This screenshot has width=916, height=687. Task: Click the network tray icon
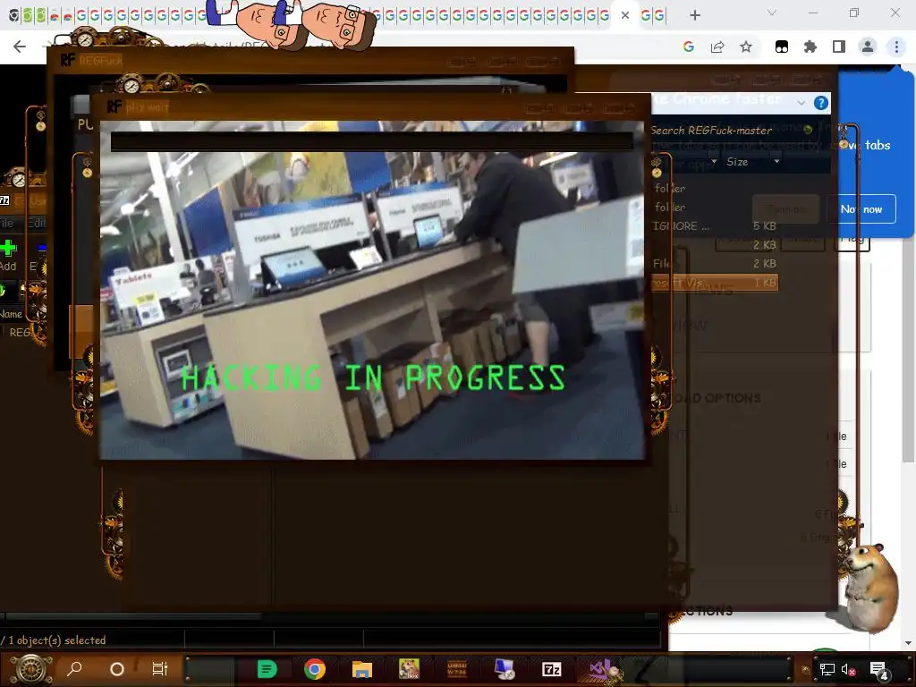point(827,670)
